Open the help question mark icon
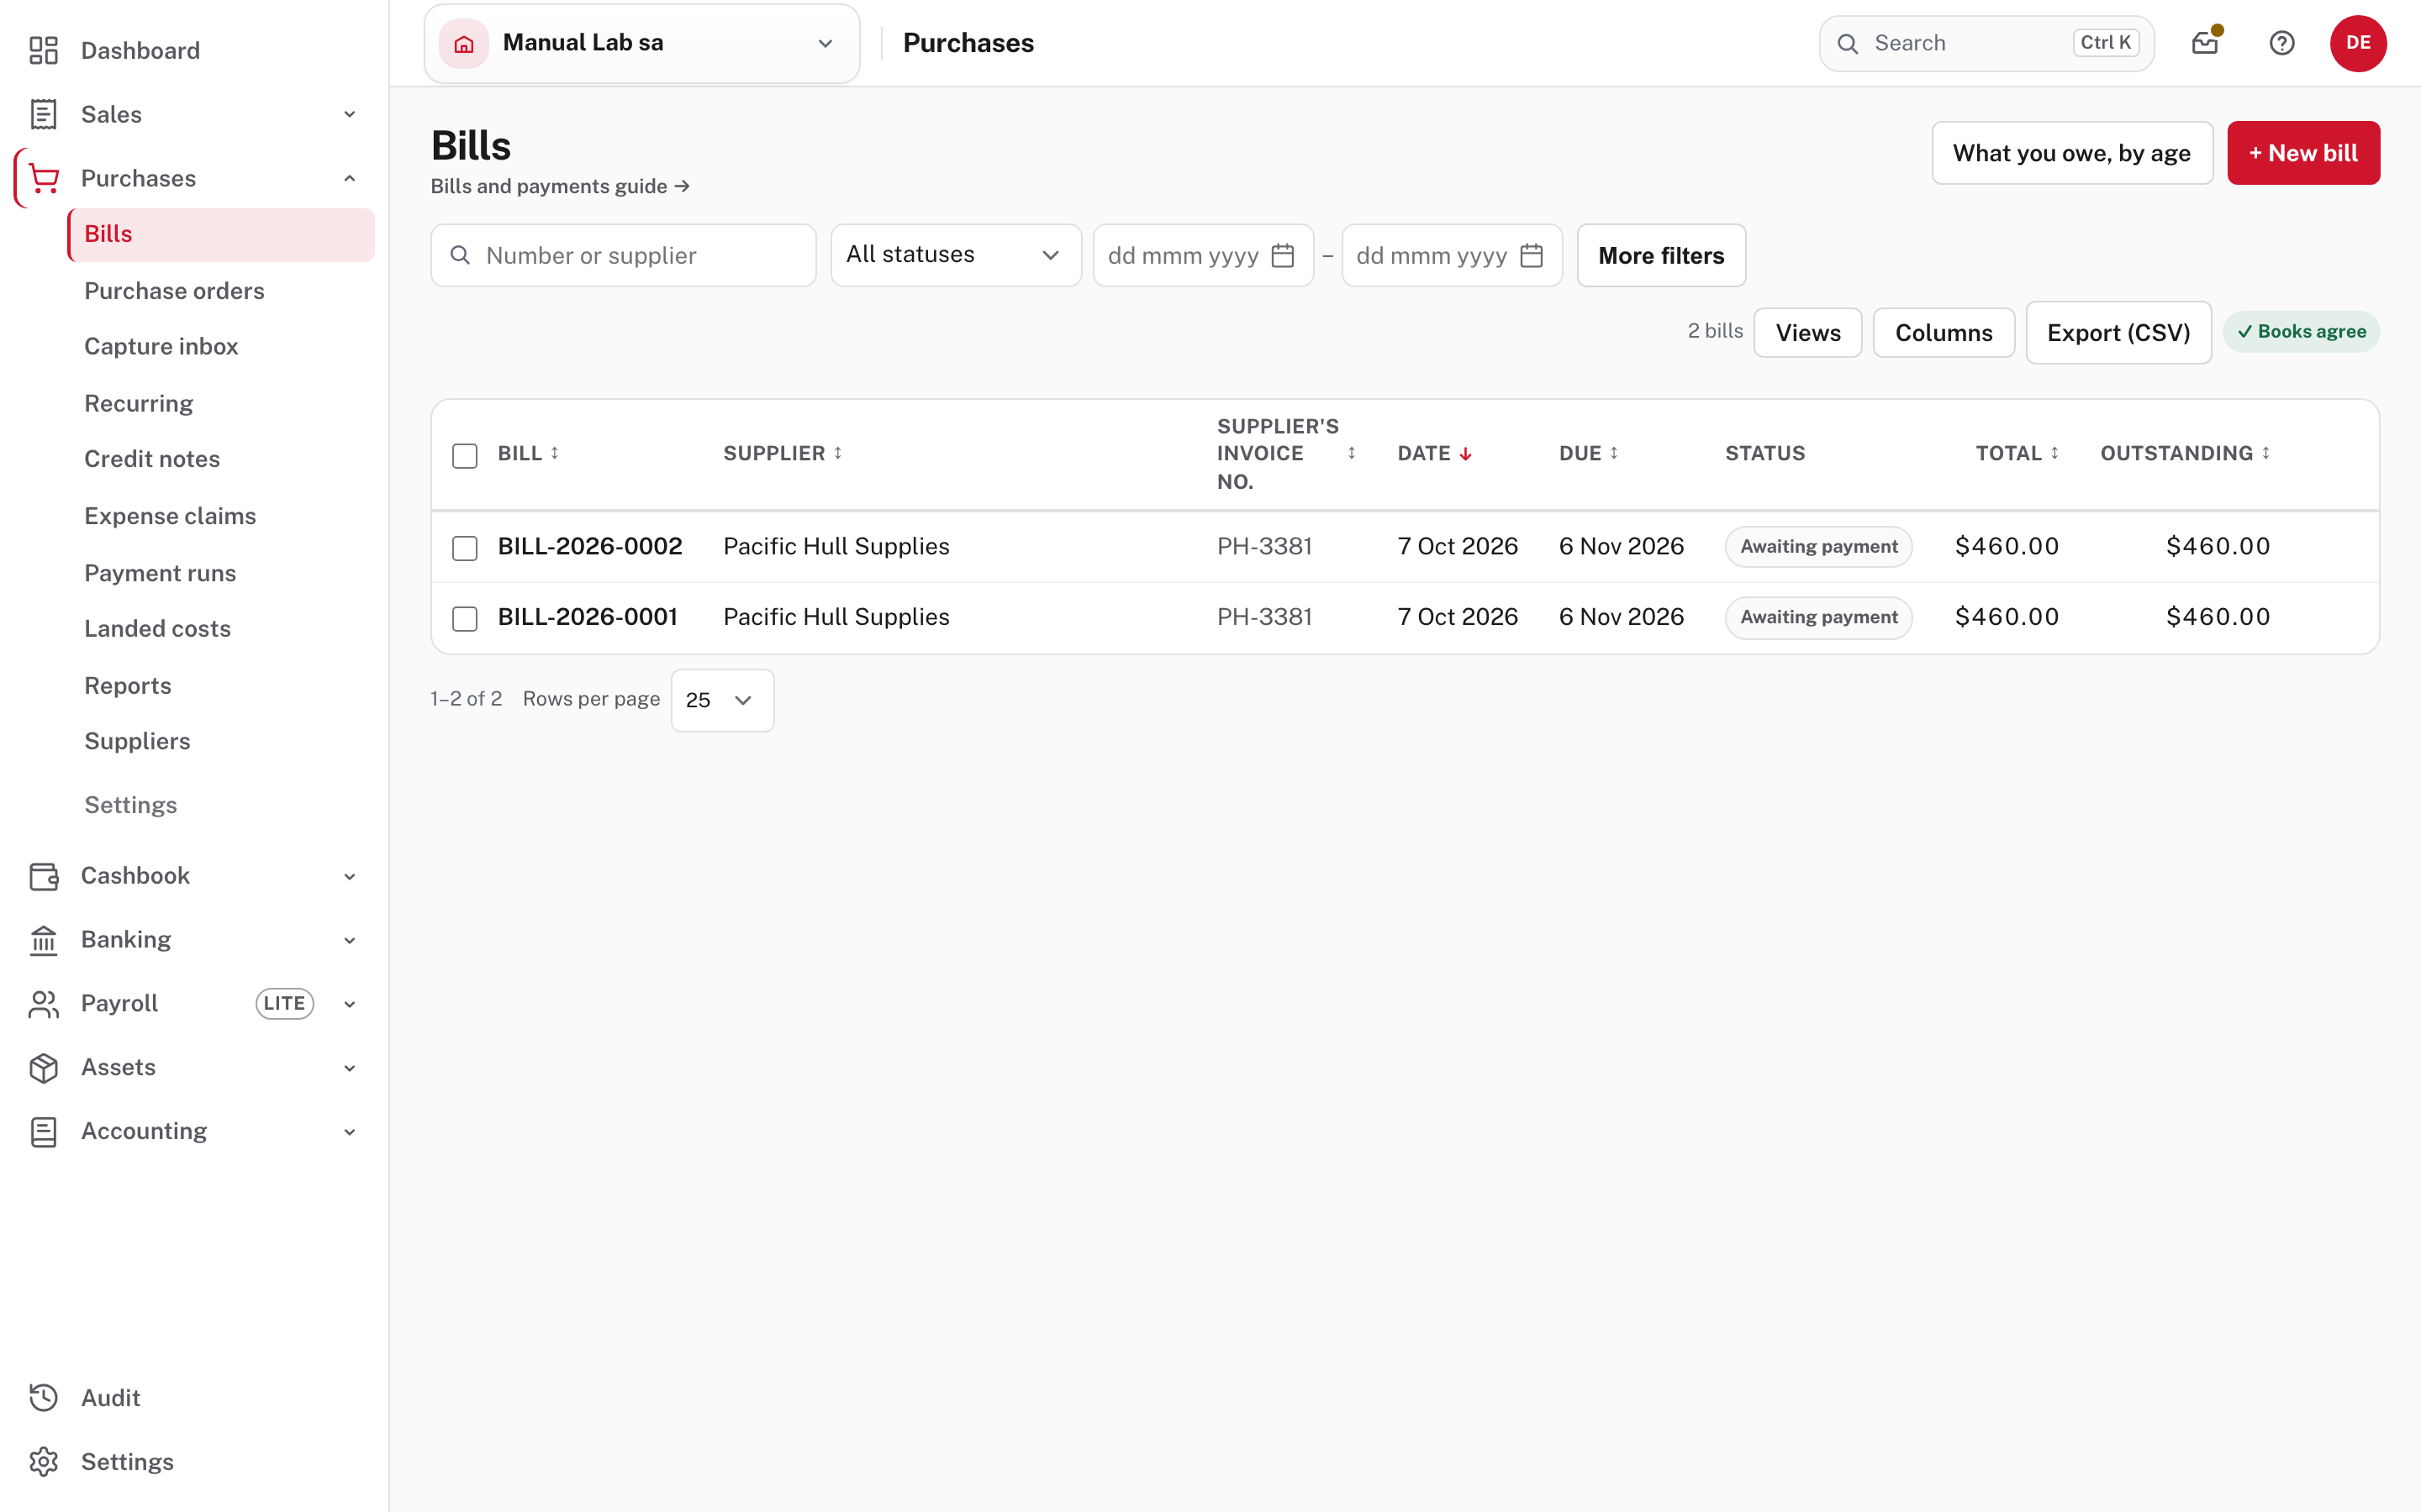This screenshot has width=2421, height=1512. [2282, 43]
